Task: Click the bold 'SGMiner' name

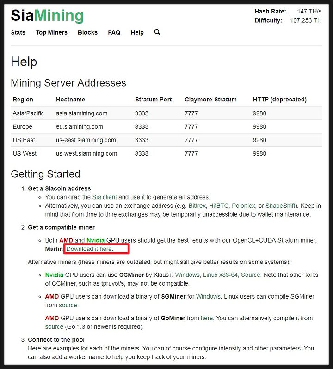Action: (x=173, y=296)
